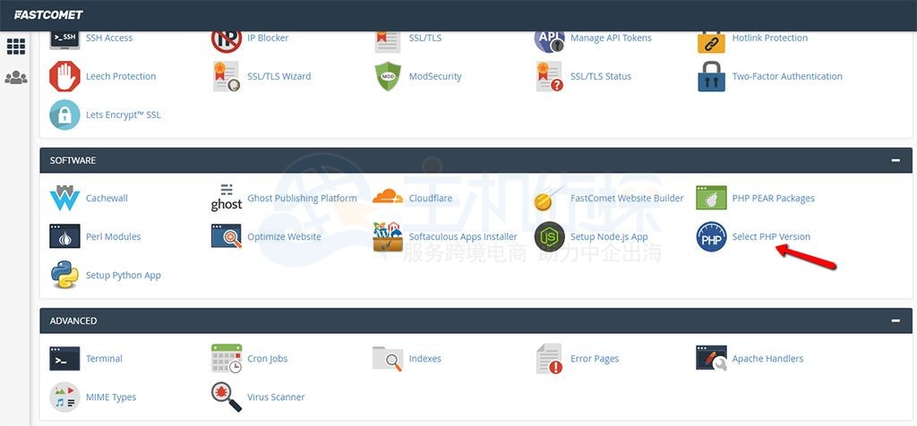Click the ModSecurity shield icon
917x426 pixels.
click(x=388, y=77)
